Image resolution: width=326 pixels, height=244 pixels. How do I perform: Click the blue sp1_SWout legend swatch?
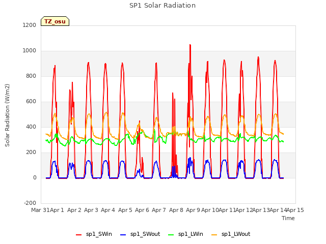click(x=123, y=235)
